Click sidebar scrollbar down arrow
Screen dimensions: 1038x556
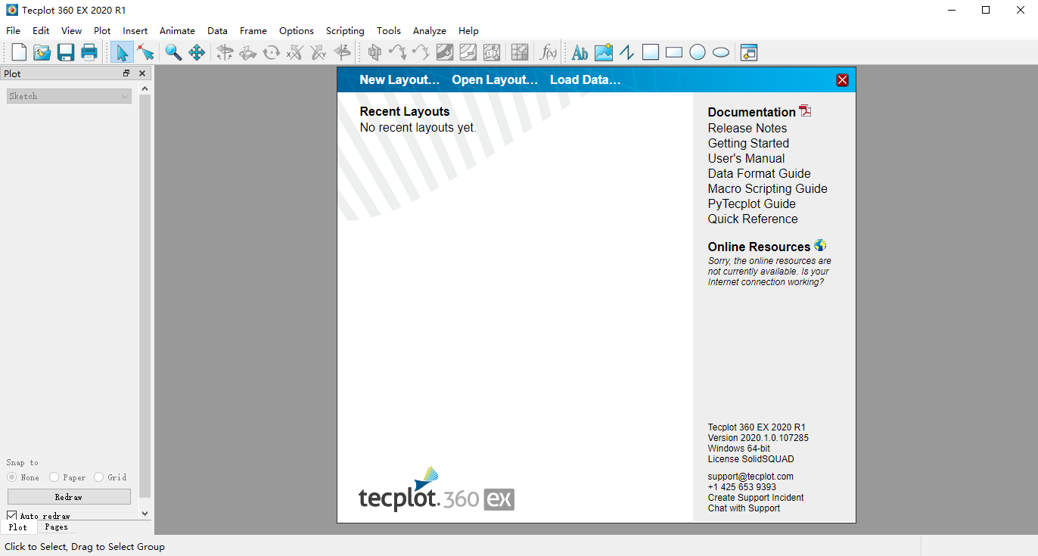(x=145, y=513)
